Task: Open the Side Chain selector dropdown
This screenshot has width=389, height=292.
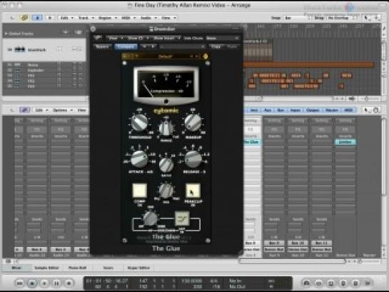Action: click(222, 38)
